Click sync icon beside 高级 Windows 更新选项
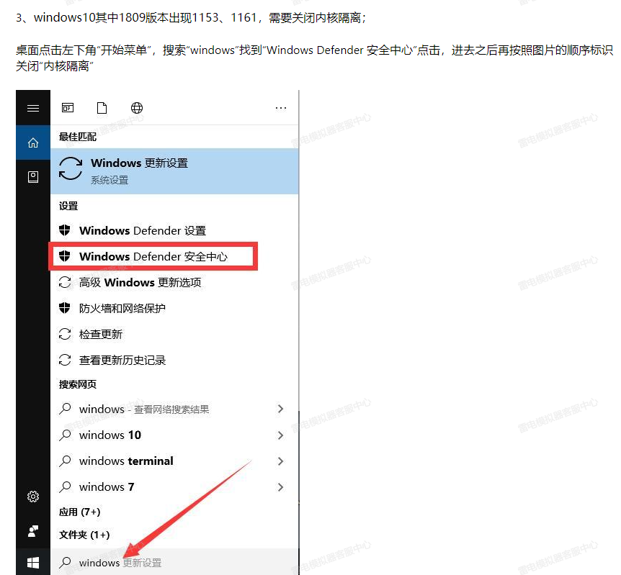The height and width of the screenshot is (575, 621). click(65, 282)
